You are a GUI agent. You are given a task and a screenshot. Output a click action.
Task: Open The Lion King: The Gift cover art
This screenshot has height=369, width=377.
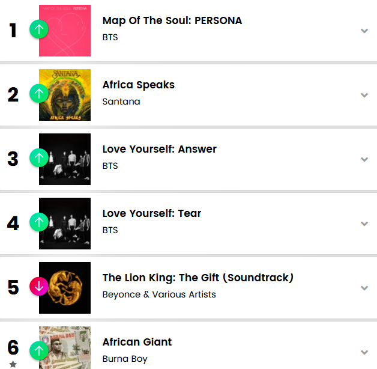click(x=69, y=287)
